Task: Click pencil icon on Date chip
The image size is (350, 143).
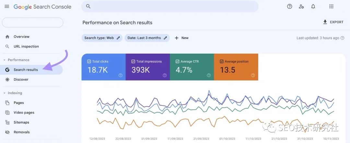Action: click(x=165, y=38)
